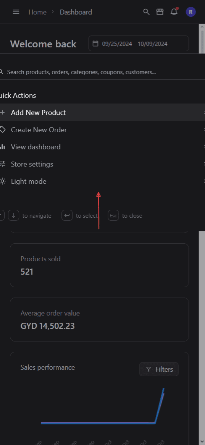Go to Home breadcrumb link
205x445 pixels.
point(37,12)
